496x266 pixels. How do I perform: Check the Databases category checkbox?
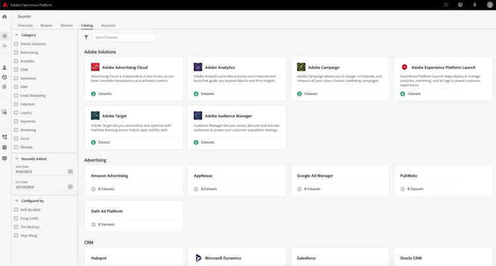pos(16,78)
